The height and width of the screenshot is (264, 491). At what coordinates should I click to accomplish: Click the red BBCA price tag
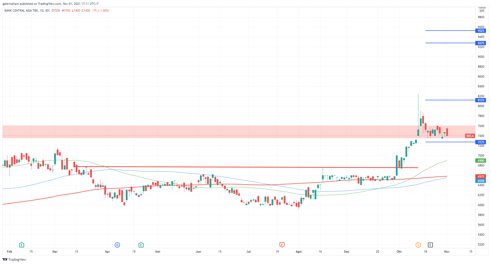click(470, 136)
